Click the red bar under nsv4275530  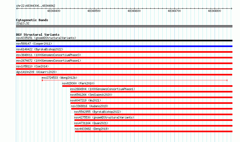click(x=153, y=120)
